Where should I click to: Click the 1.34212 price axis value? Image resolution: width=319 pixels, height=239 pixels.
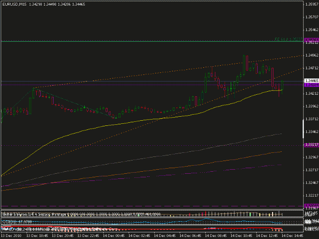click(x=312, y=93)
